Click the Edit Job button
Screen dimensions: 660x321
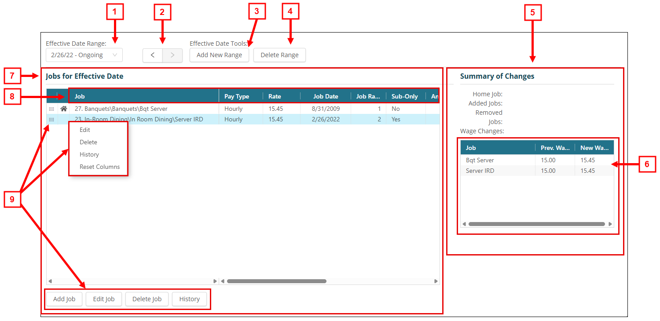(x=104, y=299)
